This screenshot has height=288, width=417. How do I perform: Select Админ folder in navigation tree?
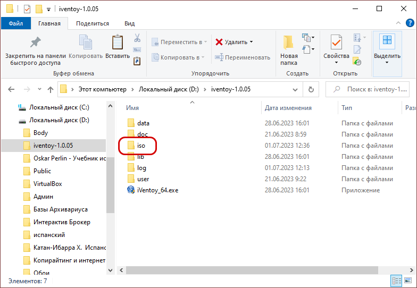pos(38,197)
